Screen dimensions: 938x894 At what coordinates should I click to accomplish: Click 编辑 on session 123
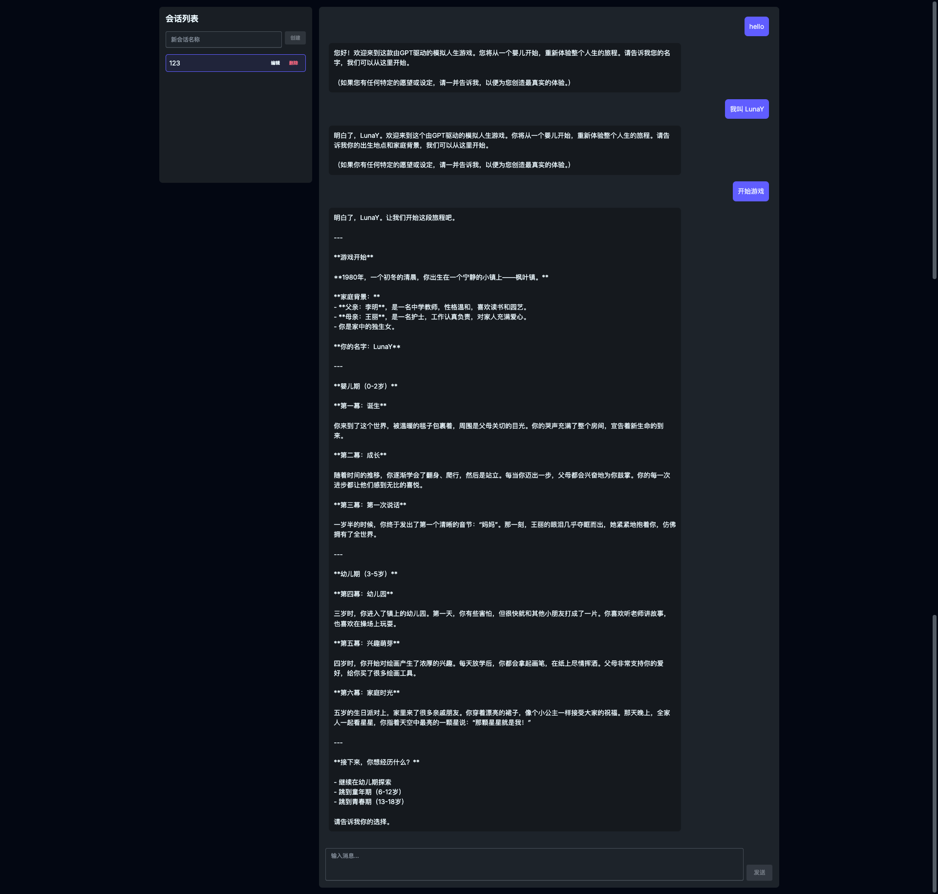[x=276, y=63]
